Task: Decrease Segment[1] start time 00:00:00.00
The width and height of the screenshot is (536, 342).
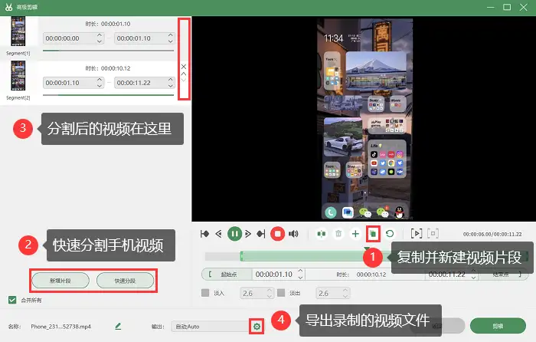Action: 99,41
